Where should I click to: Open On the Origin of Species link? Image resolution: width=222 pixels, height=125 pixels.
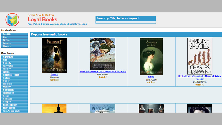point(200,77)
